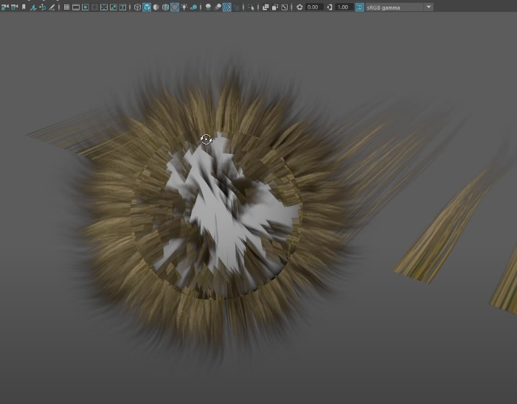
Task: Click the Select Camera icon
Action: pos(4,7)
